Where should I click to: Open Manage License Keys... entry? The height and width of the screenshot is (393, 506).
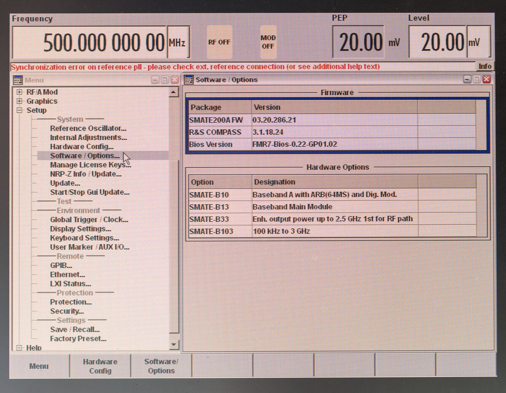[x=91, y=165]
